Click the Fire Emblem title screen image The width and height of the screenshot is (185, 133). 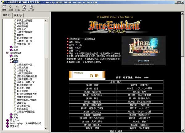click(x=143, y=51)
